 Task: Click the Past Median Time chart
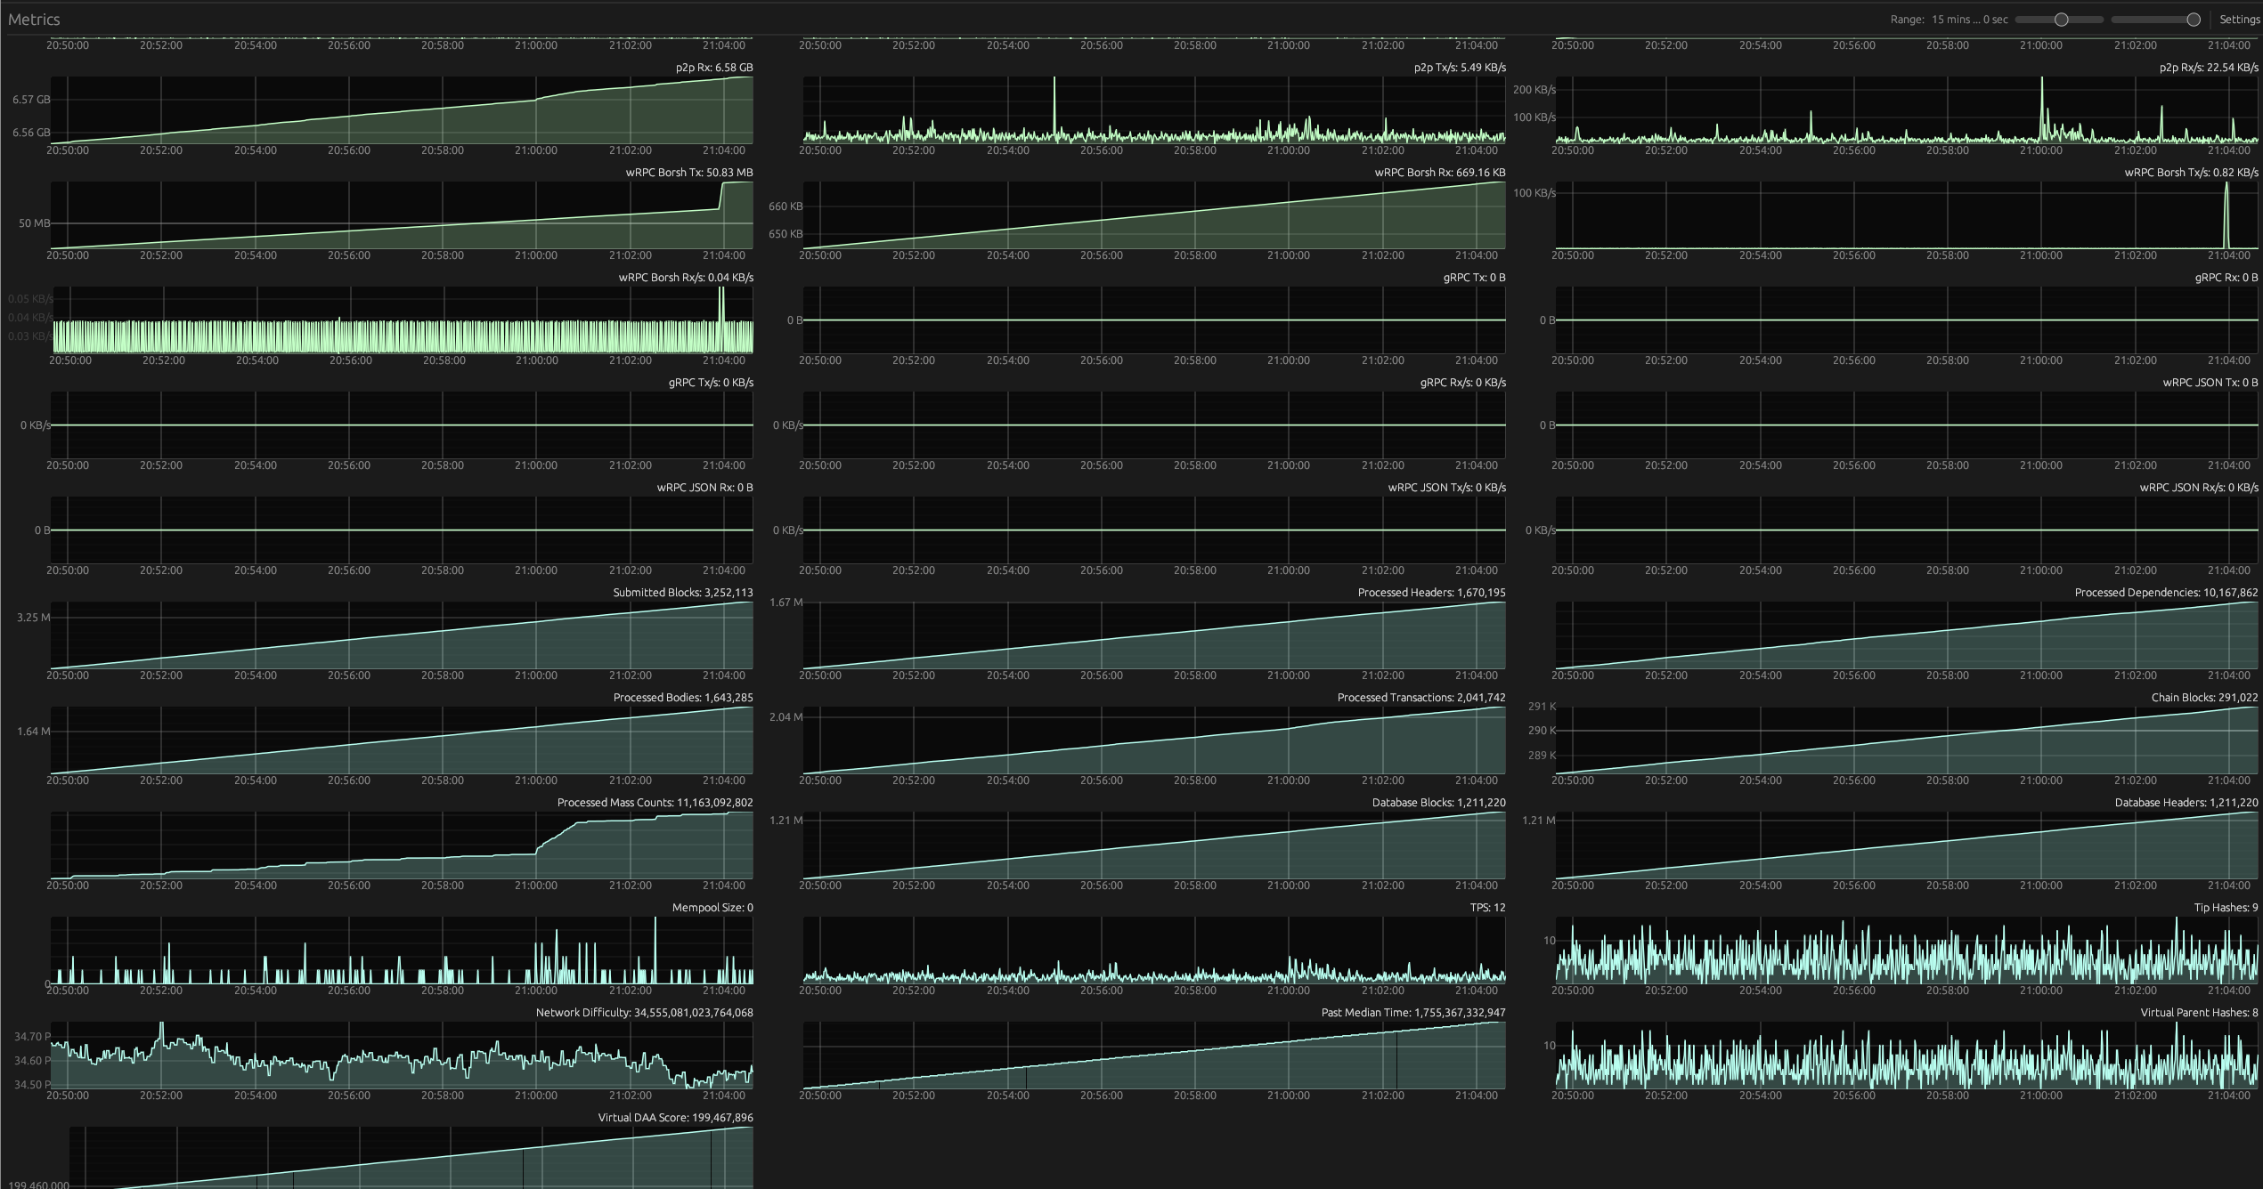tap(1153, 1056)
